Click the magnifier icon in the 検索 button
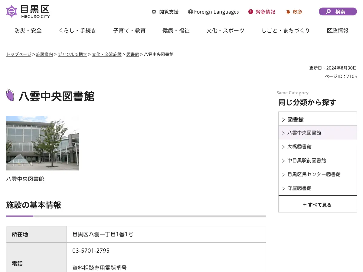The height and width of the screenshot is (272, 363). click(328, 12)
